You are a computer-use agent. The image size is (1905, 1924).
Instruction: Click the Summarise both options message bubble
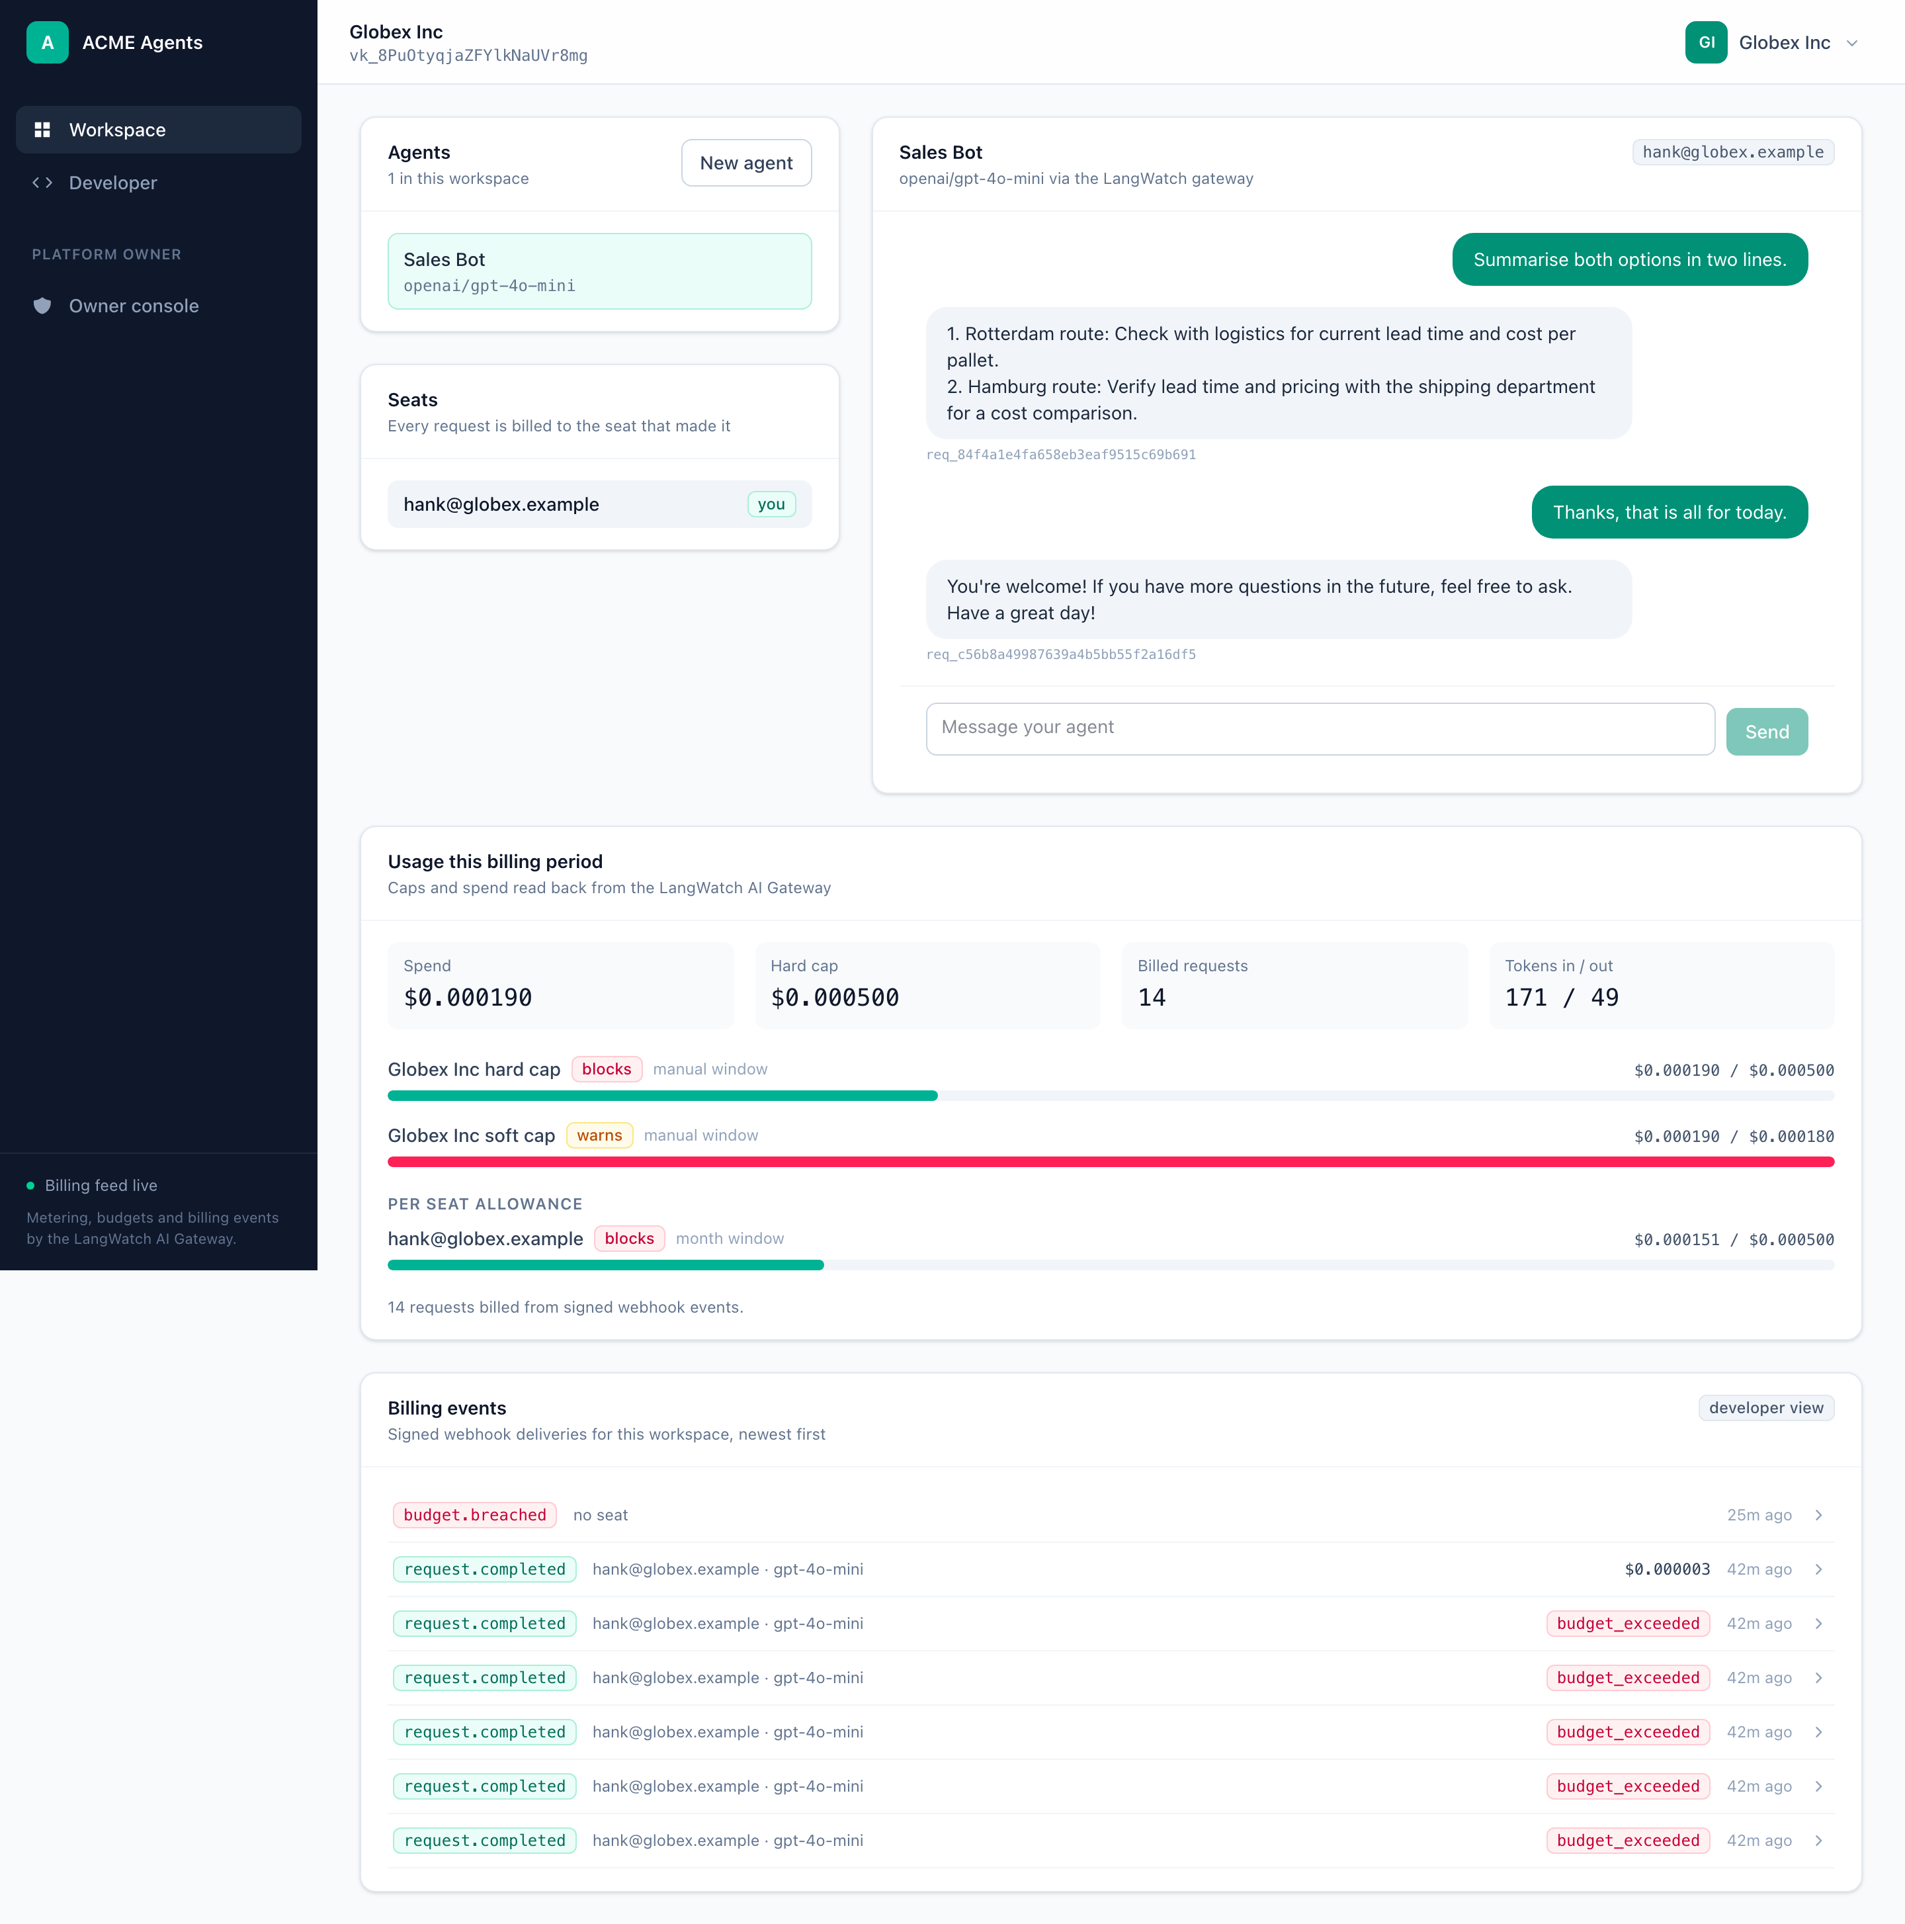[x=1629, y=260]
